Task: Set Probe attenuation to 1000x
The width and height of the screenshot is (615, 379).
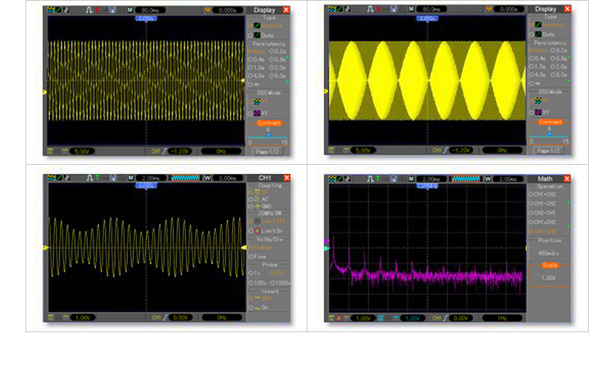Action: point(276,281)
